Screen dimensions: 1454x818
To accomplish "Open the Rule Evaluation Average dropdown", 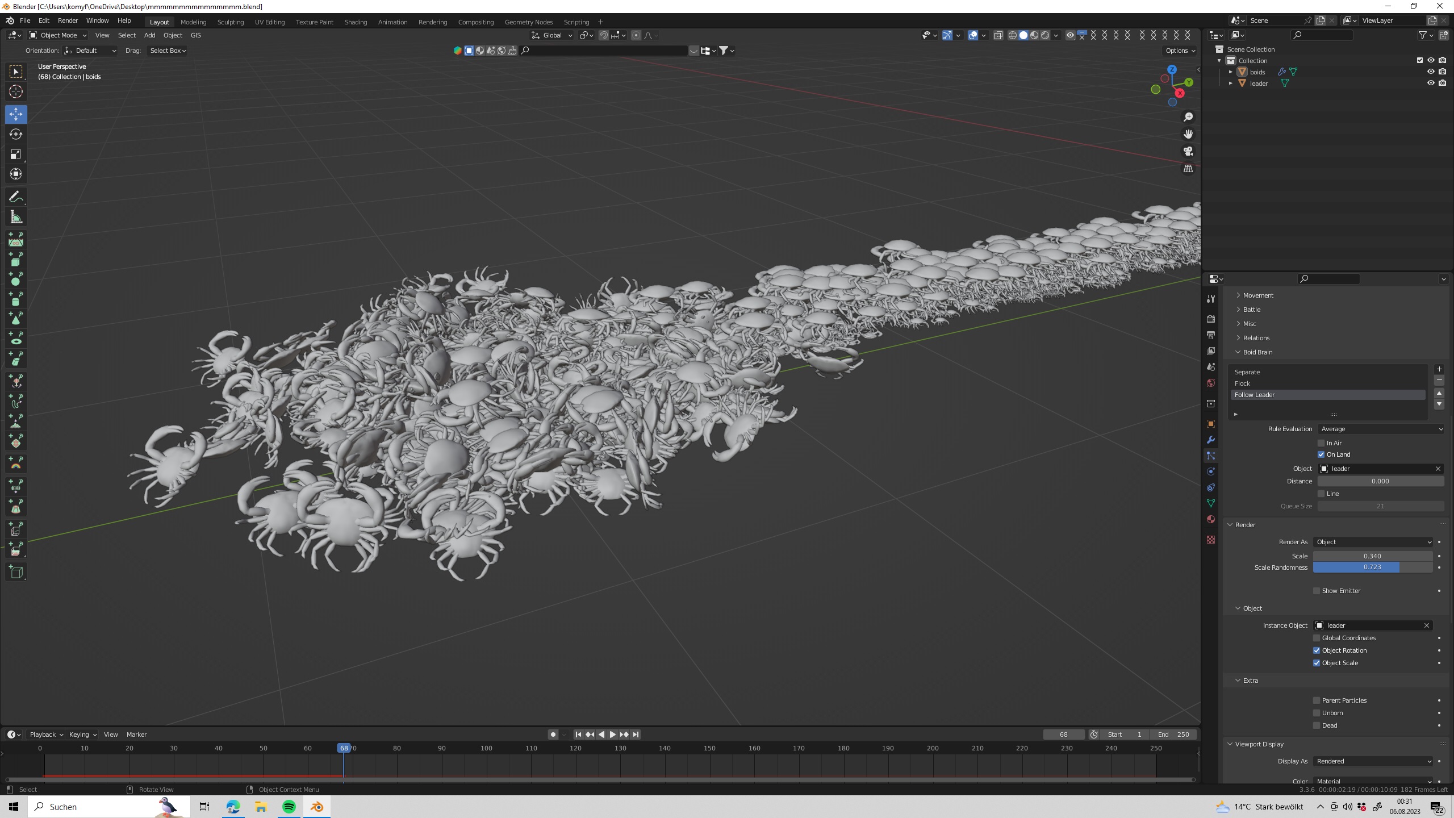I will click(x=1380, y=429).
